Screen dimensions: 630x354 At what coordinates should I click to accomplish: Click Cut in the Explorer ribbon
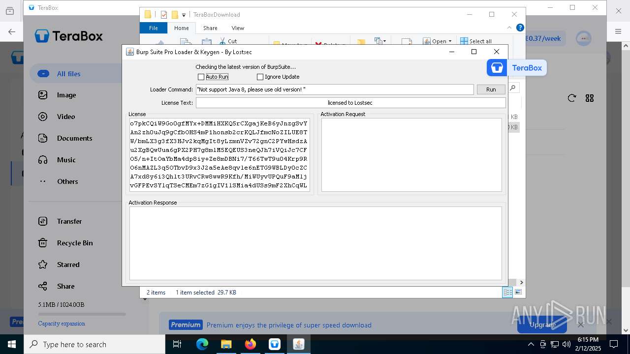tap(228, 41)
